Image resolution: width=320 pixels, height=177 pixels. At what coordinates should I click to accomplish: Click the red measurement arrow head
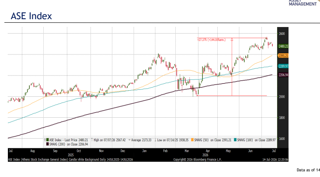click(232, 40)
